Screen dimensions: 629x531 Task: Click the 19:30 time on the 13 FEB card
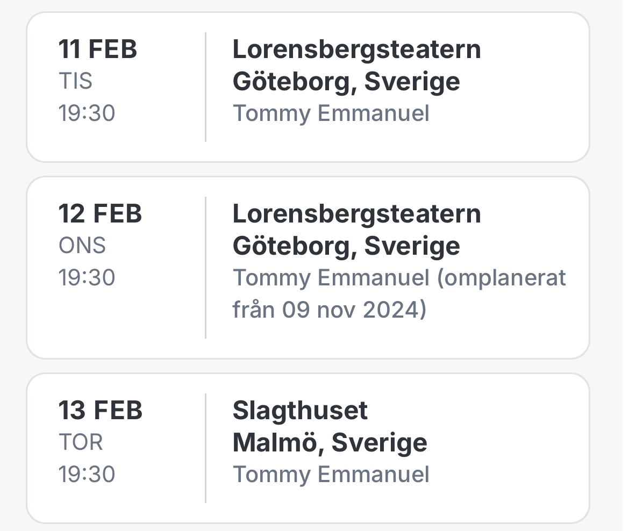tap(87, 475)
